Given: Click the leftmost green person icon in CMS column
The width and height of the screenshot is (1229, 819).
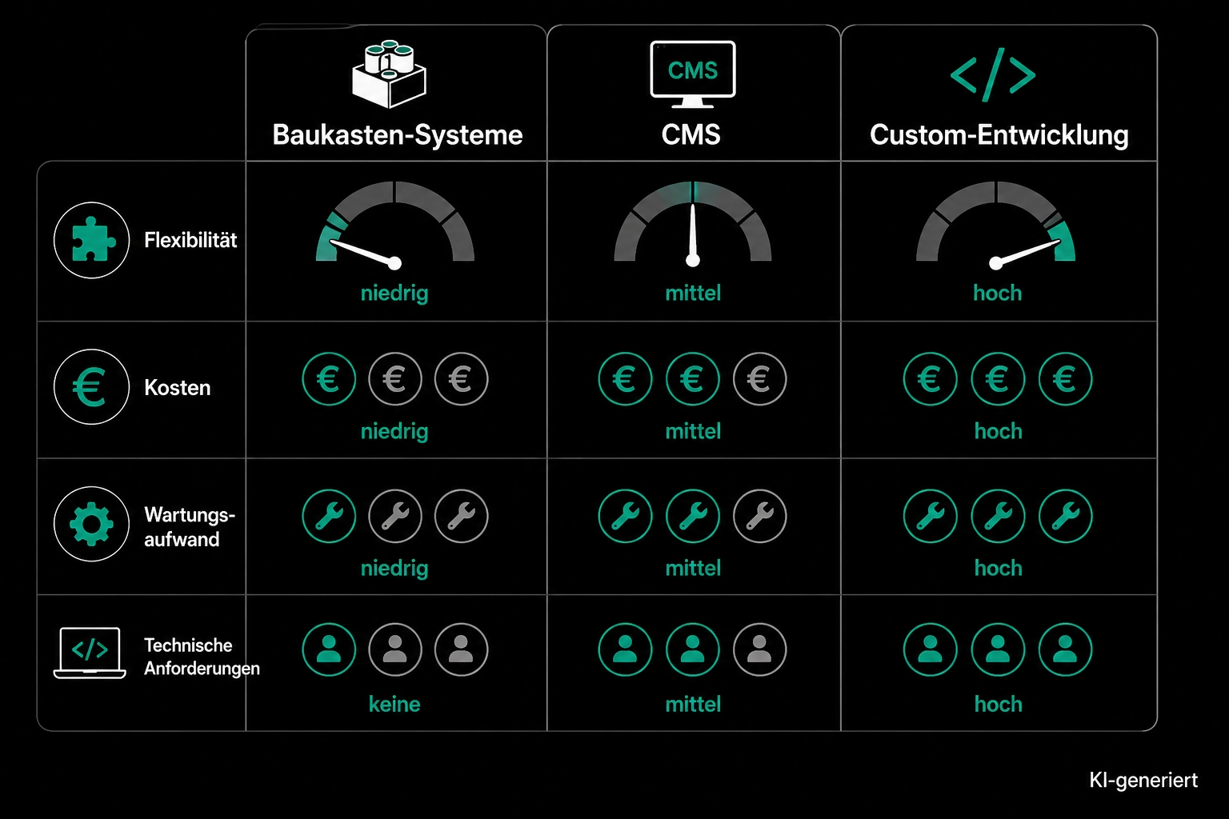Looking at the screenshot, I should tap(626, 649).
